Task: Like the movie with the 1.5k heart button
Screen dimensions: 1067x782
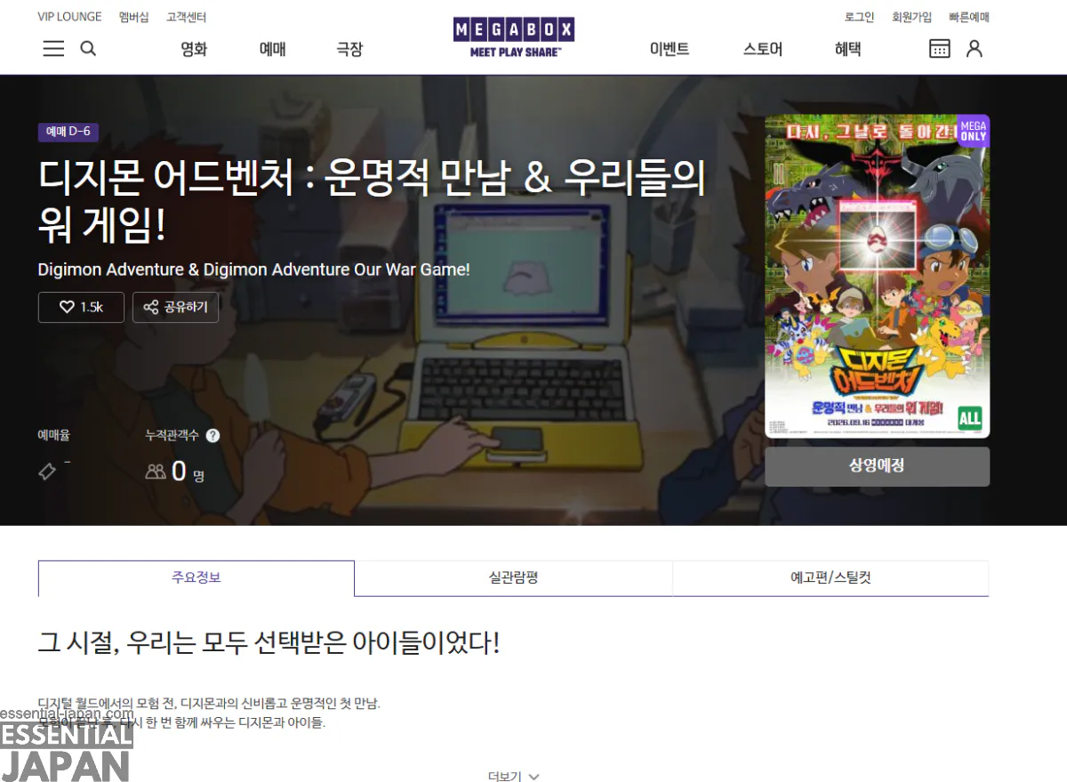Action: click(x=81, y=307)
